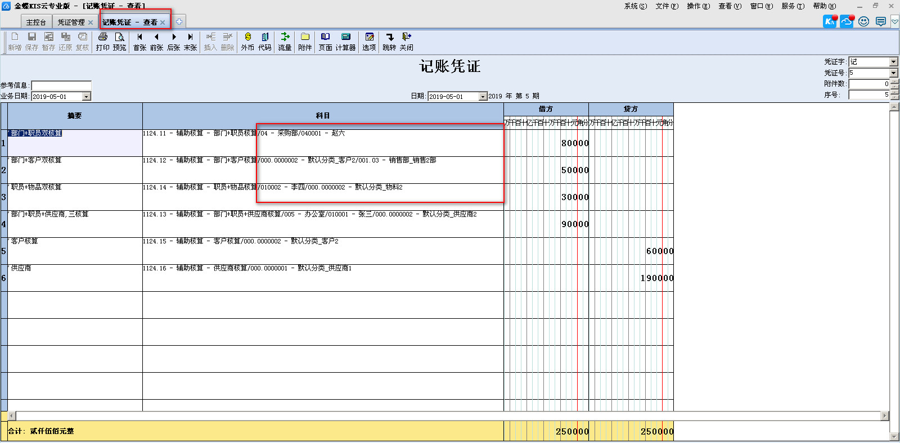Click the 参考信息 input field
900x443 pixels.
pos(61,85)
